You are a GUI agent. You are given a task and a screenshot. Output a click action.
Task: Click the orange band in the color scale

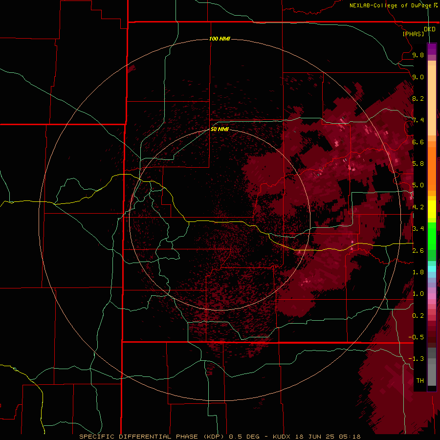pos(432,166)
